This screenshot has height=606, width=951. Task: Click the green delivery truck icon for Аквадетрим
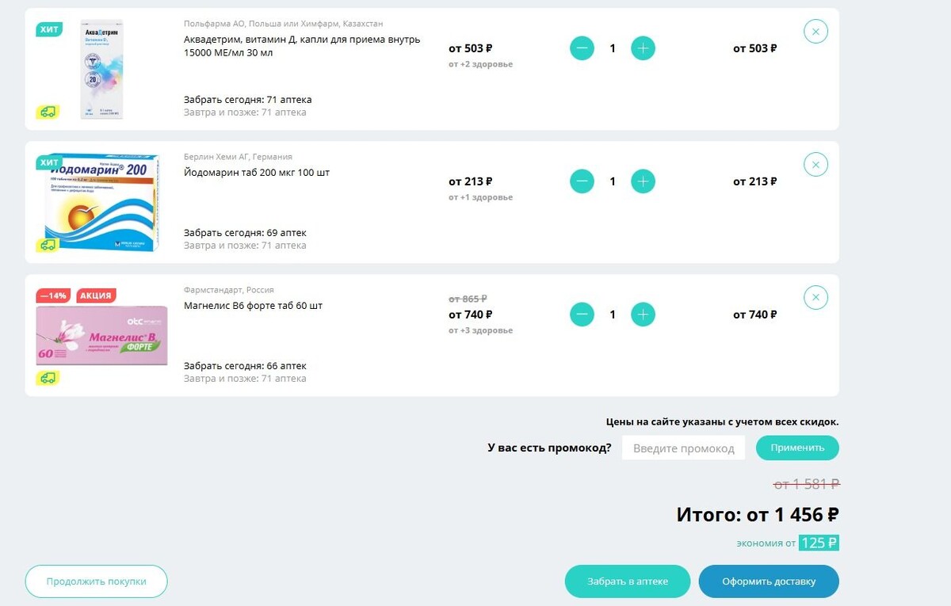(49, 112)
